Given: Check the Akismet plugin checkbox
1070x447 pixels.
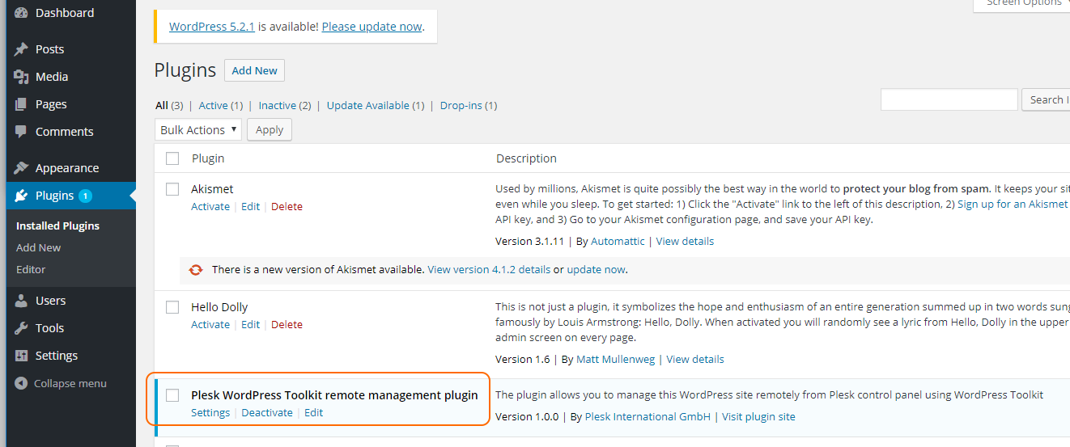Looking at the screenshot, I should tap(172, 189).
